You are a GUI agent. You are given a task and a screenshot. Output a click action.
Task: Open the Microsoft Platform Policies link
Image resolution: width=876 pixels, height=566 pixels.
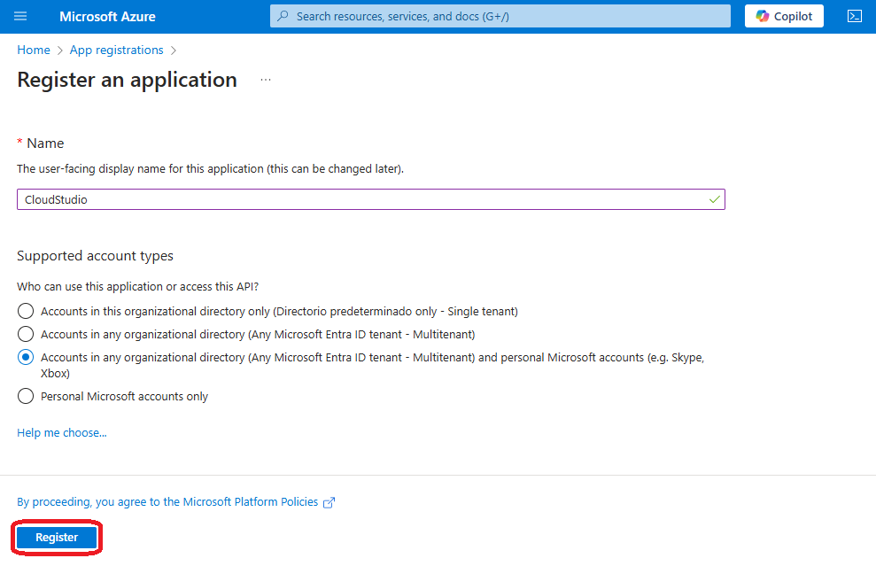(x=250, y=502)
